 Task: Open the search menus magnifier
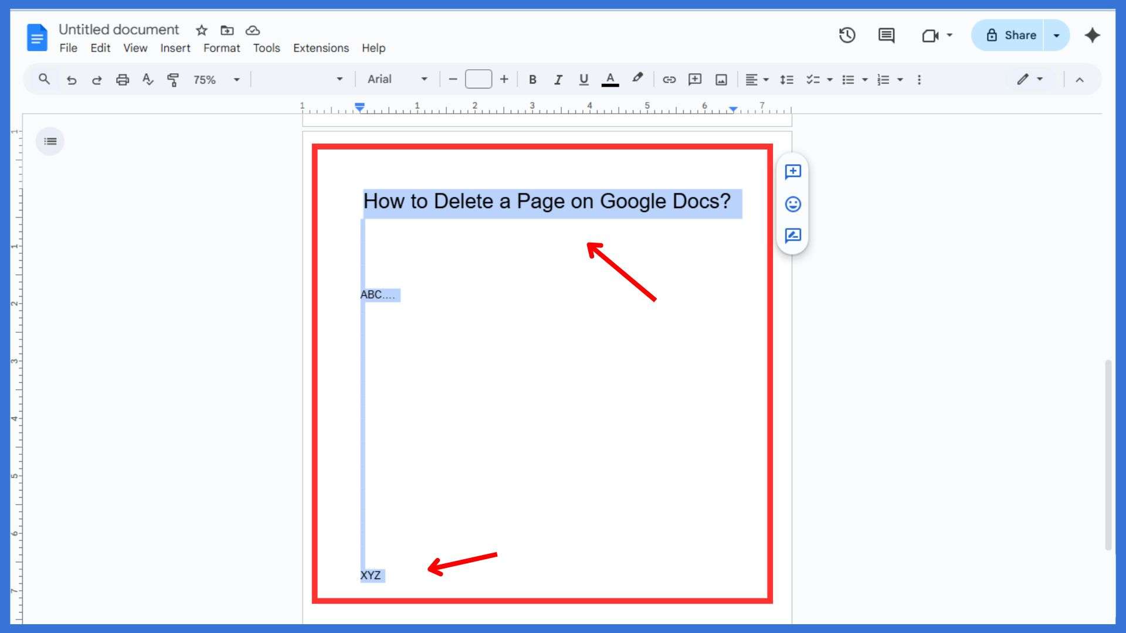pos(44,79)
